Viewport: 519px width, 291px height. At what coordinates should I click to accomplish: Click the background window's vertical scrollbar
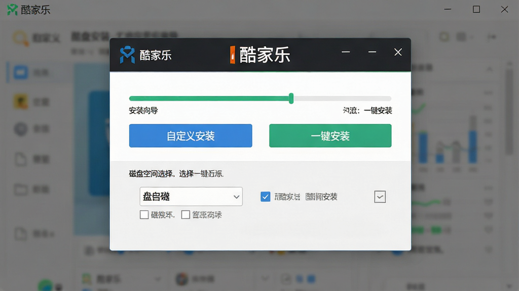point(510,112)
